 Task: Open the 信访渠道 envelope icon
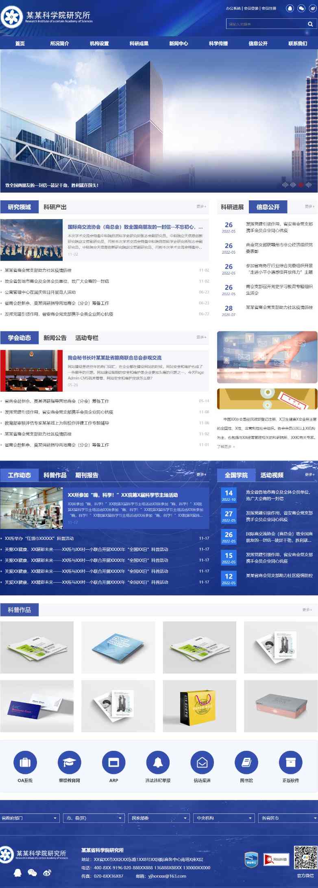(x=202, y=762)
